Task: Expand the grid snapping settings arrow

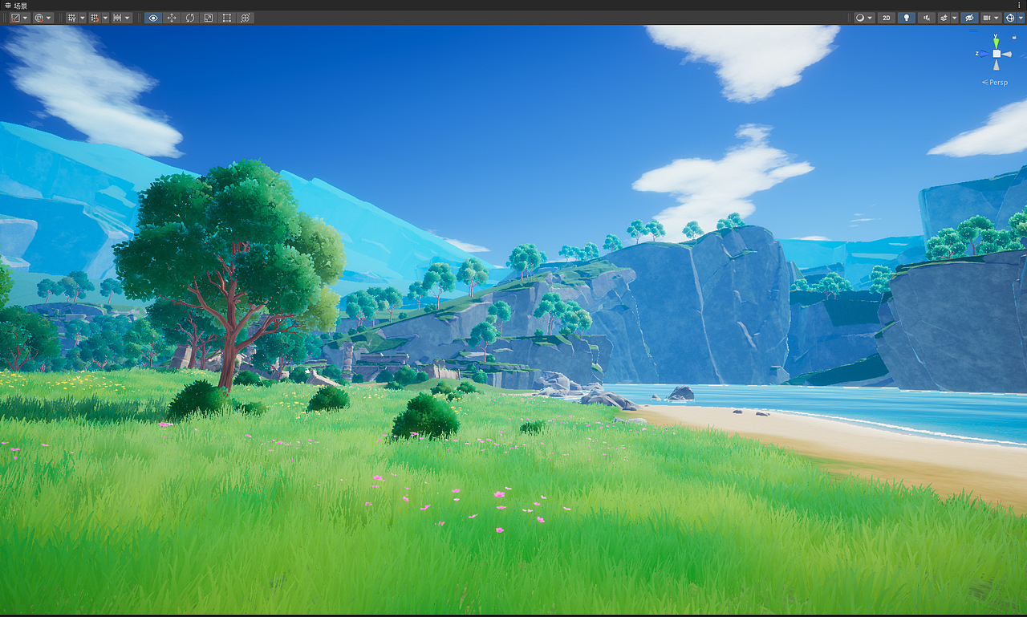Action: [105, 18]
